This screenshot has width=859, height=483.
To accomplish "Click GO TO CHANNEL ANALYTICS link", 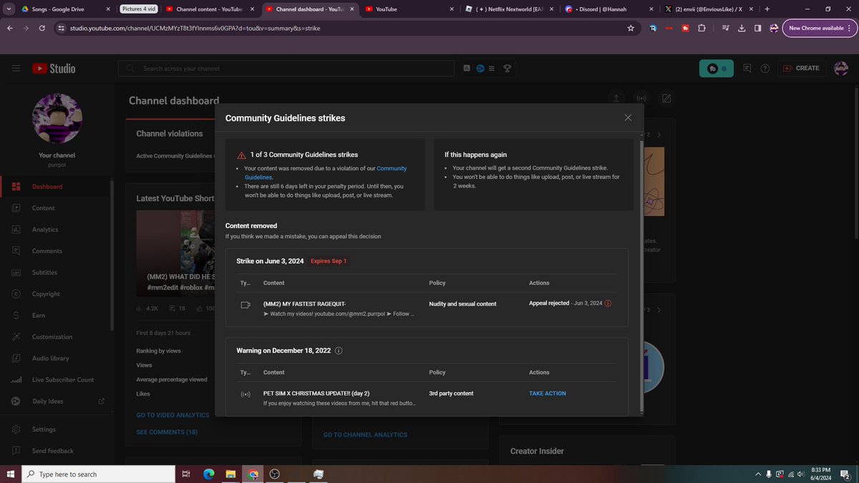I will click(x=365, y=434).
